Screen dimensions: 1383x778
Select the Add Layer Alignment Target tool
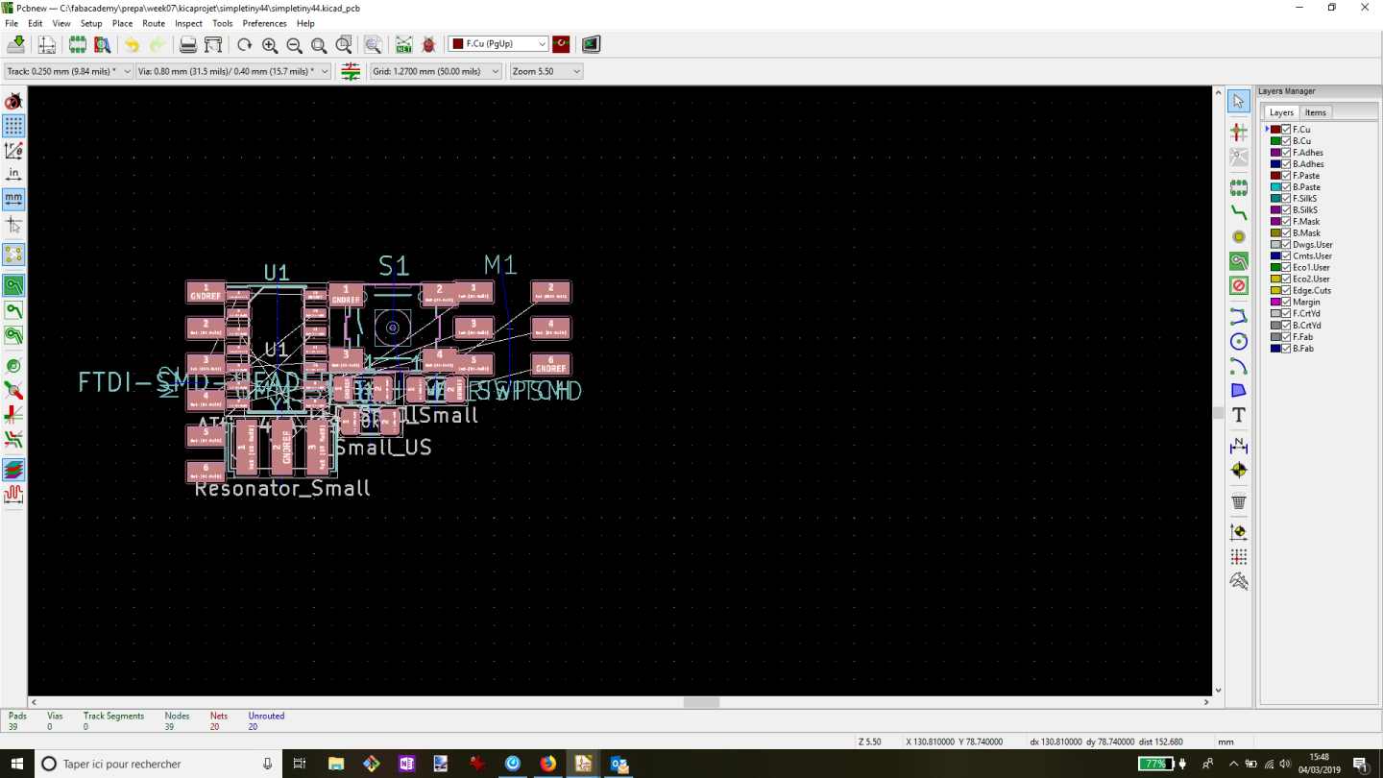pos(1239,471)
